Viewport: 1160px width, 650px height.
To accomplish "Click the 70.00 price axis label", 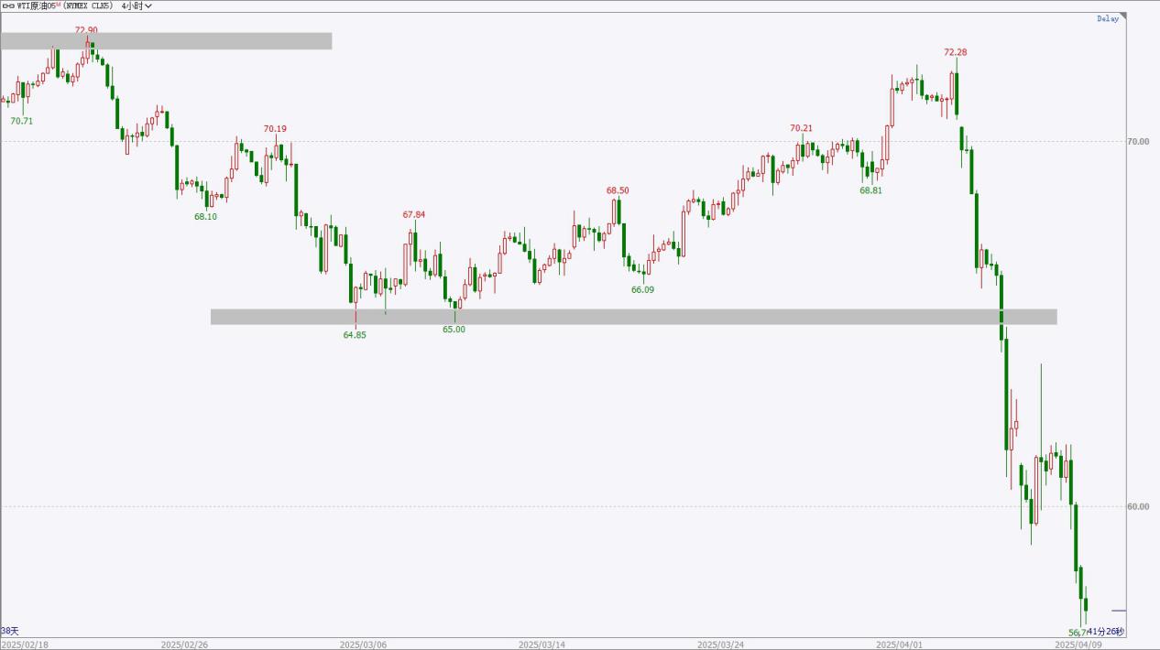I will coord(1136,141).
